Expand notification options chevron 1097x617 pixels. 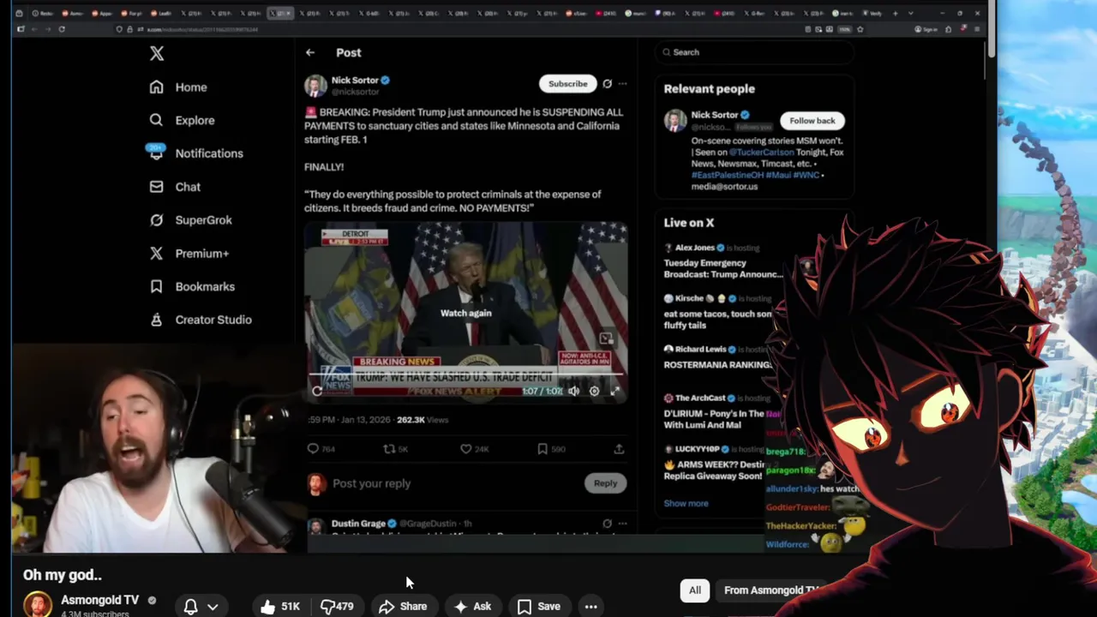(x=213, y=607)
